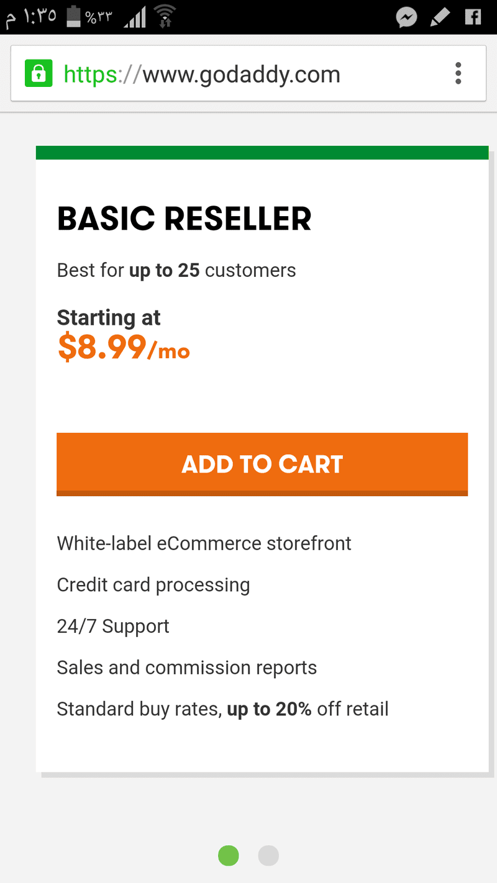Tap the BASIC RESELLER plan title
497x883 pixels.
(x=184, y=219)
